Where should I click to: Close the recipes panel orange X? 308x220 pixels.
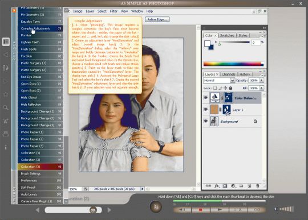point(14,11)
